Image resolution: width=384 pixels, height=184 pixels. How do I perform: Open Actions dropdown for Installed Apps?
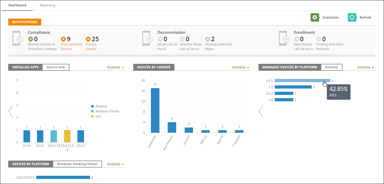point(115,67)
